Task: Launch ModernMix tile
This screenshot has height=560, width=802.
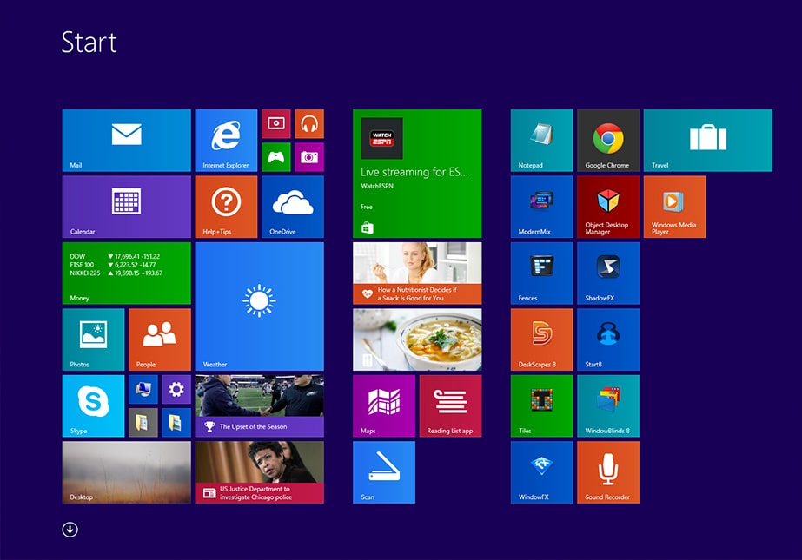Action: click(541, 207)
